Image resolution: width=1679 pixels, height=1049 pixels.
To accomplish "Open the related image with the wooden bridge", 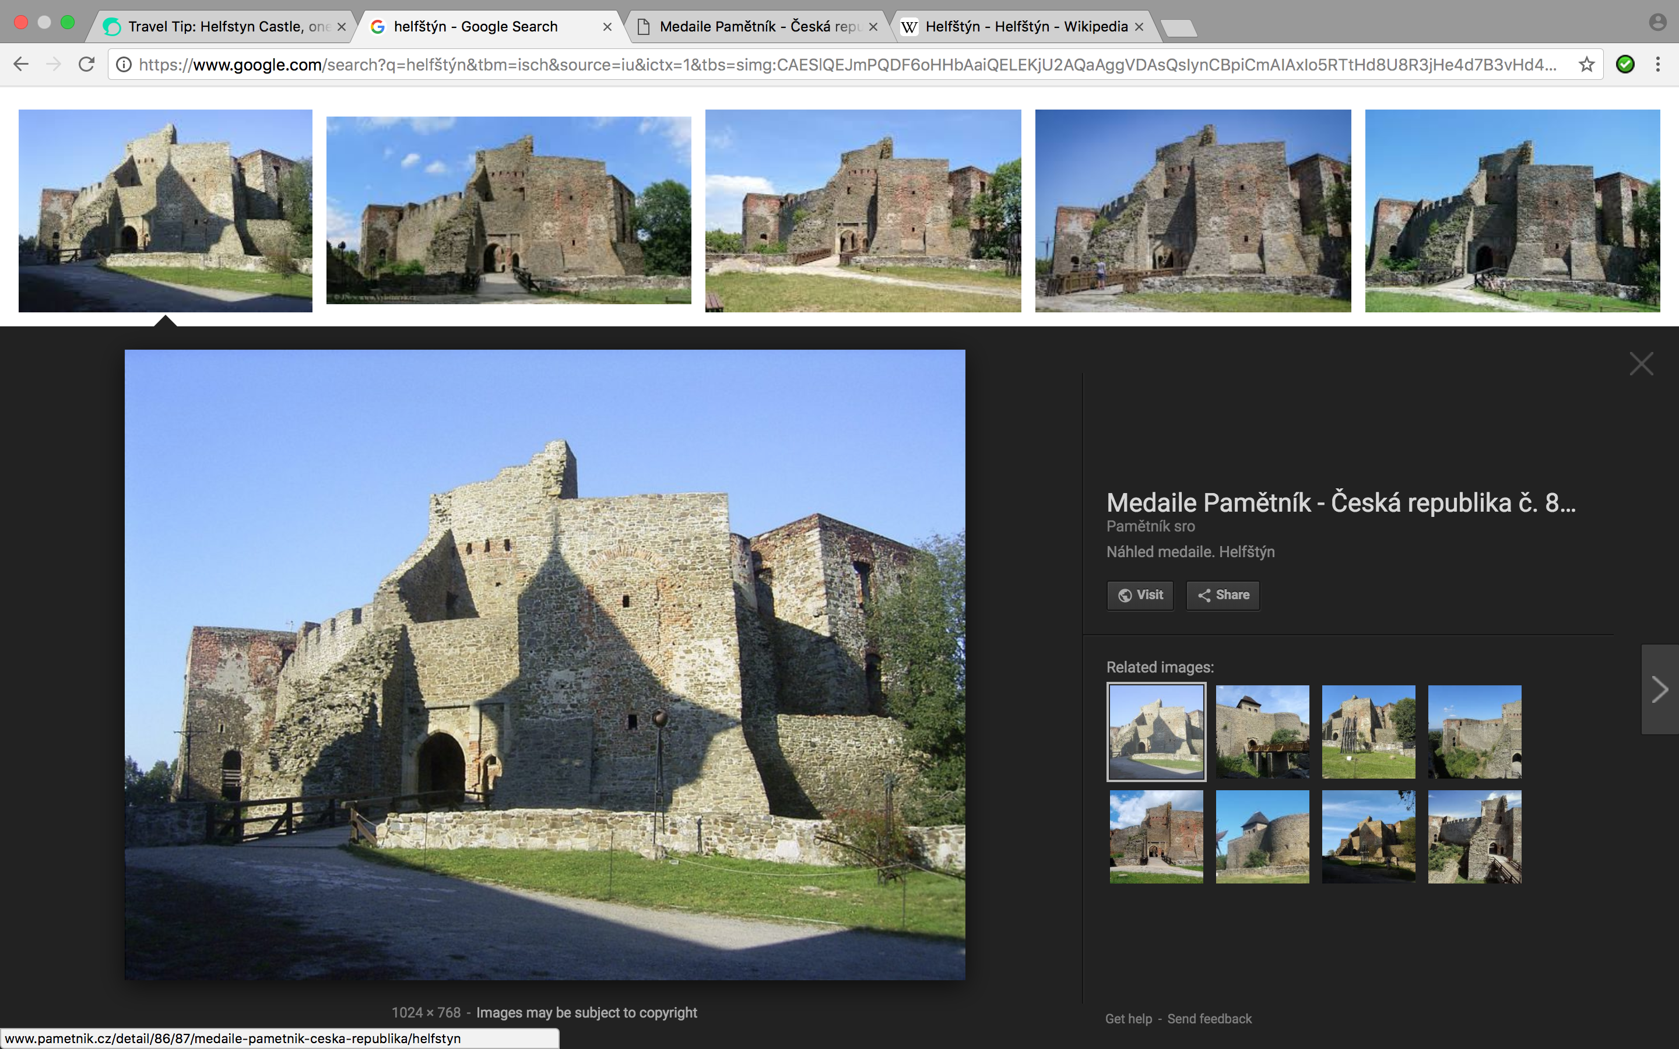I will [x=1263, y=731].
